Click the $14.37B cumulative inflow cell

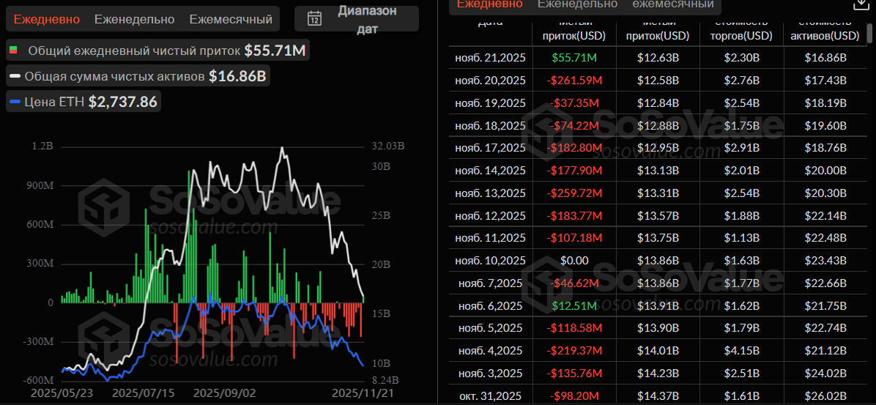click(x=658, y=395)
